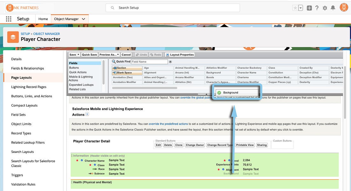Open the App Launcher grid icon
This screenshot has width=351, height=191.
9,19
